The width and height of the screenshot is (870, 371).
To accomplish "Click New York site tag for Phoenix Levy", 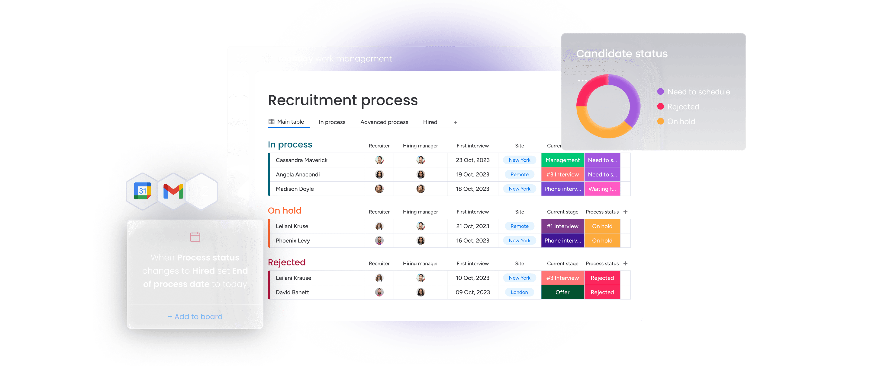I will click(x=520, y=240).
